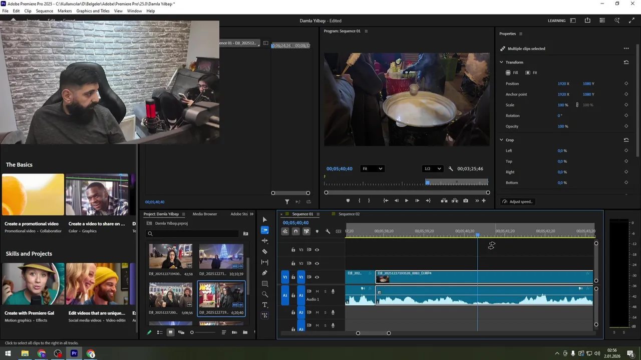641x360 pixels.
Task: Click the Adjust speed button
Action: pyautogui.click(x=518, y=201)
